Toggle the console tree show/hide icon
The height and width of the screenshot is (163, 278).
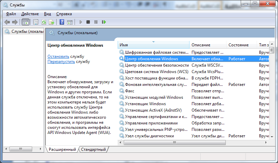click(x=25, y=22)
